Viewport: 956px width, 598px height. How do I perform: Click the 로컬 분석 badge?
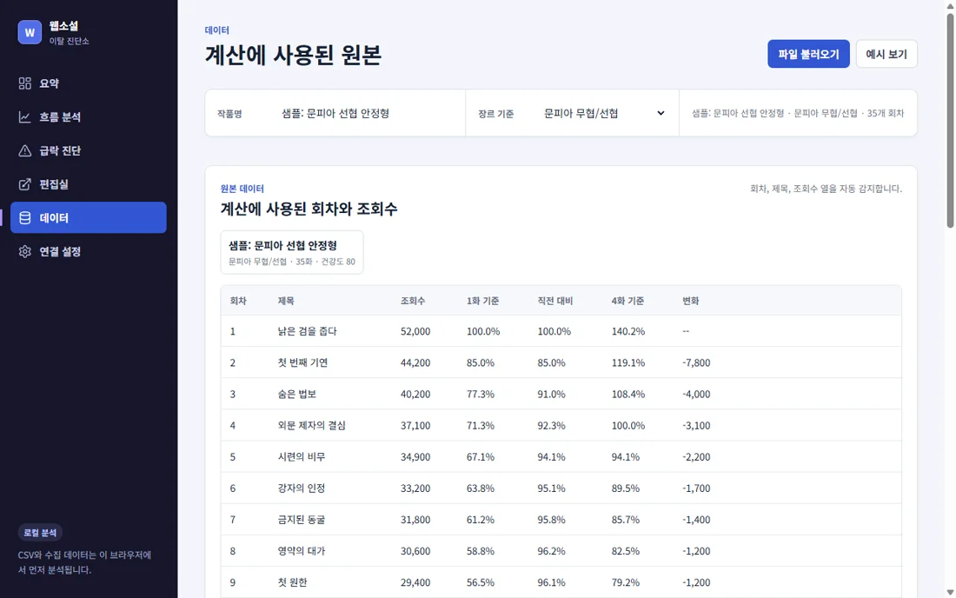coord(40,533)
